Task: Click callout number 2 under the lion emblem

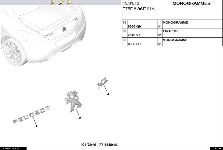Action: tap(80, 118)
